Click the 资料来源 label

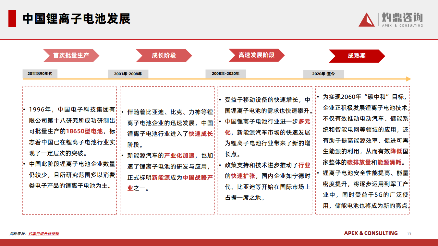pos(18,234)
